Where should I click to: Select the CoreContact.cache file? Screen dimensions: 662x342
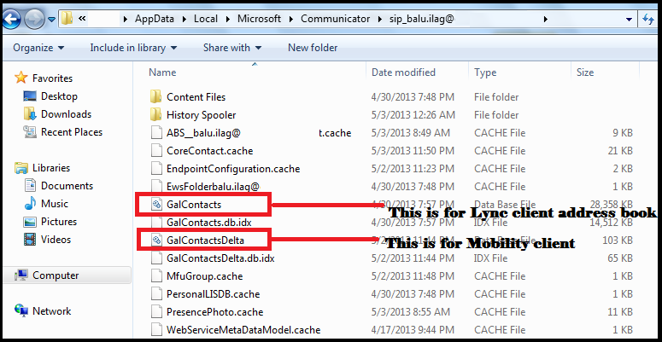[209, 151]
